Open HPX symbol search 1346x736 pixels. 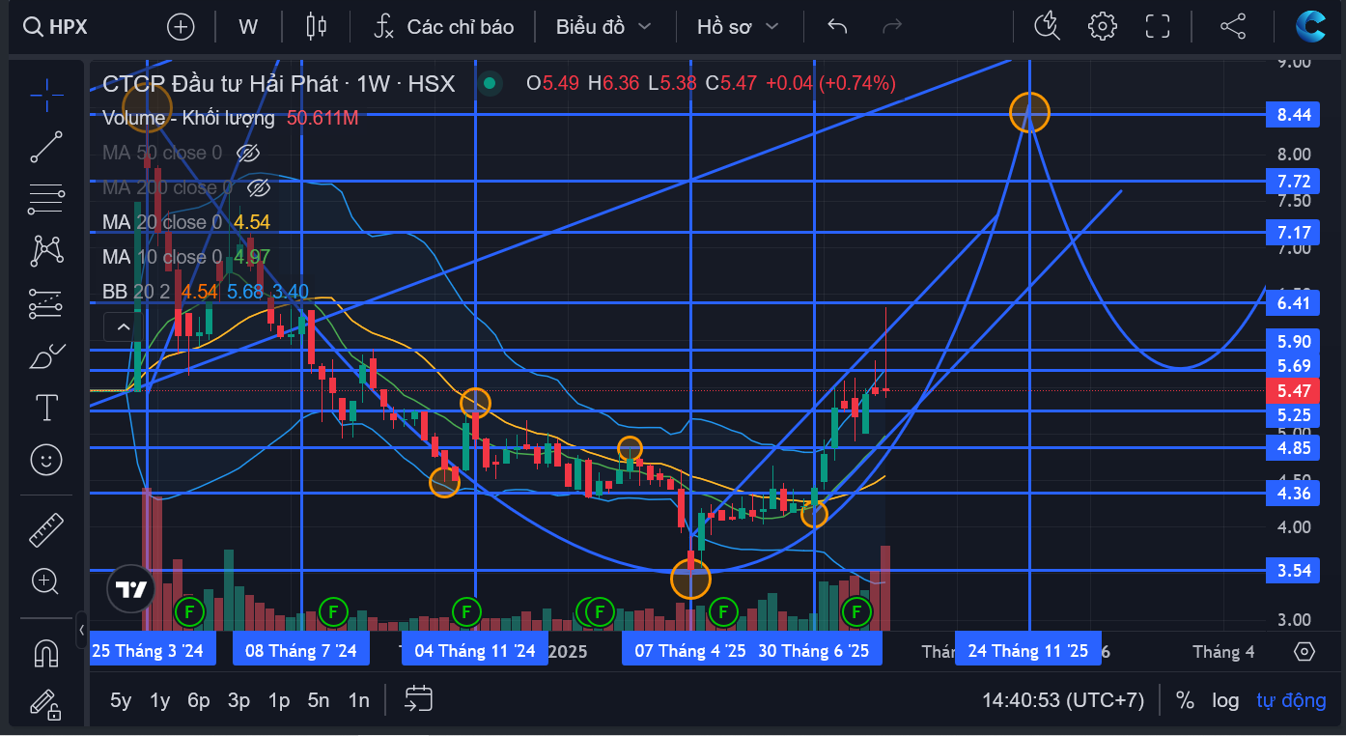coord(57,26)
